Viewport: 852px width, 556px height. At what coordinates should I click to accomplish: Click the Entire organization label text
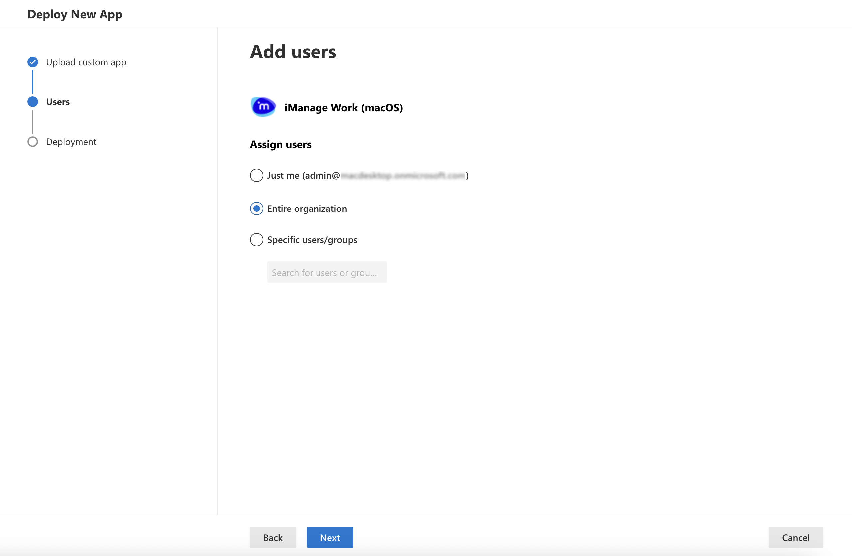pyautogui.click(x=307, y=208)
